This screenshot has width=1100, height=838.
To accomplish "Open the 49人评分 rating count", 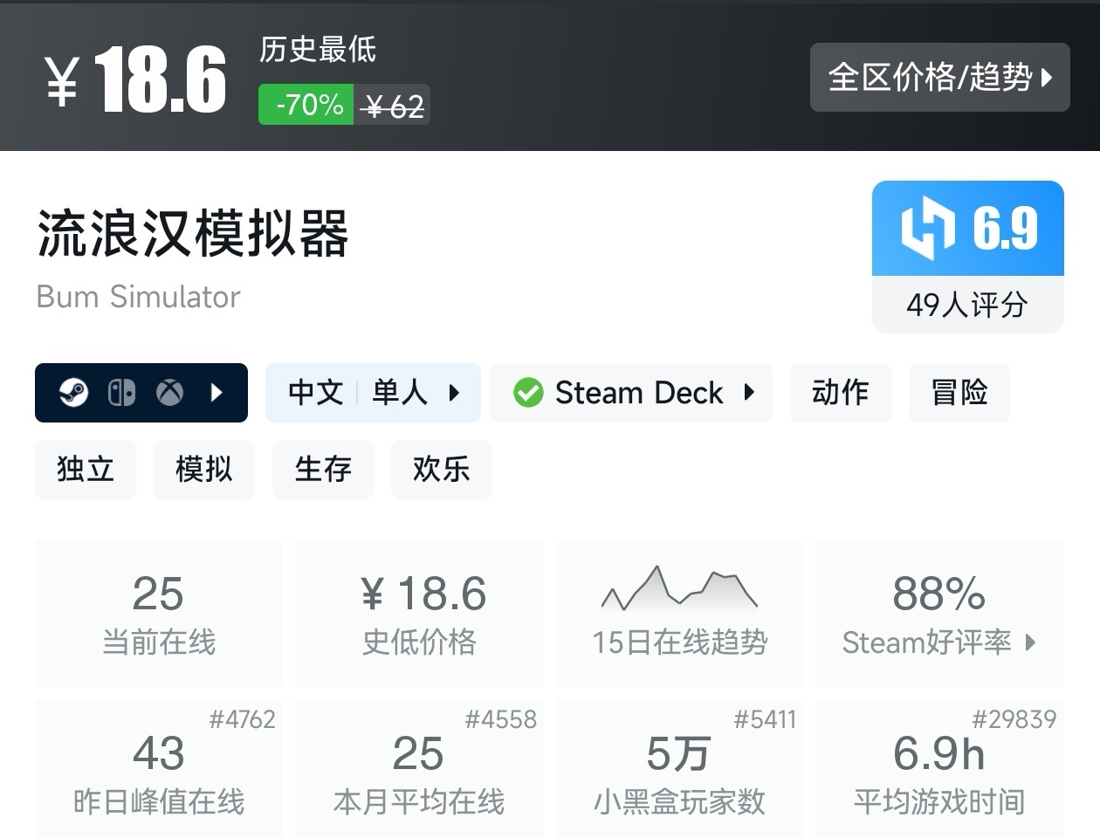I will [x=967, y=305].
